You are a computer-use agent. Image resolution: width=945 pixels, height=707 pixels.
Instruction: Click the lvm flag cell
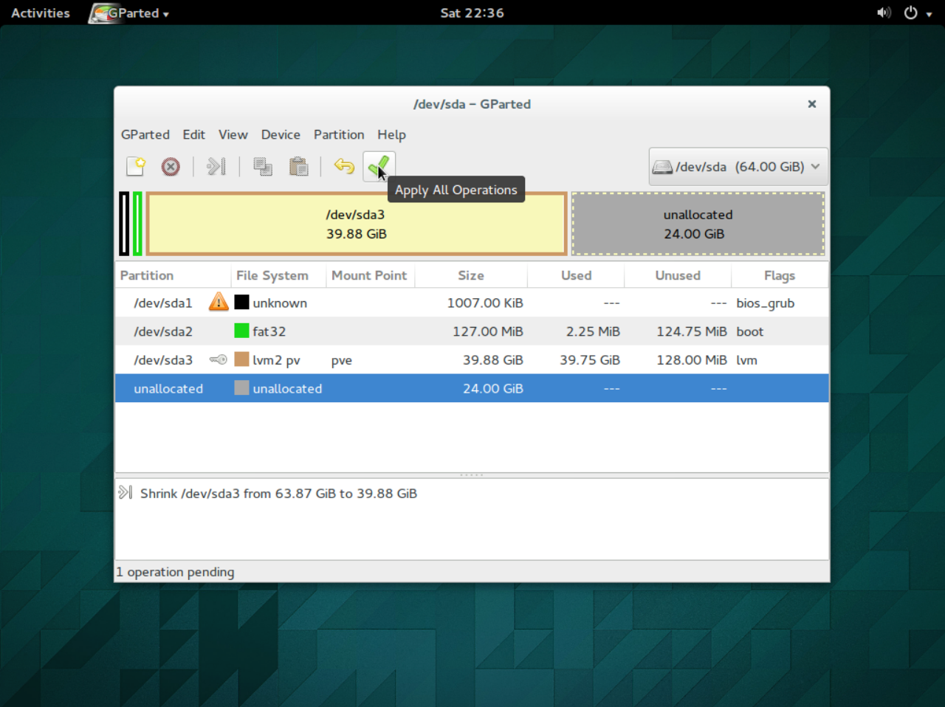point(747,360)
